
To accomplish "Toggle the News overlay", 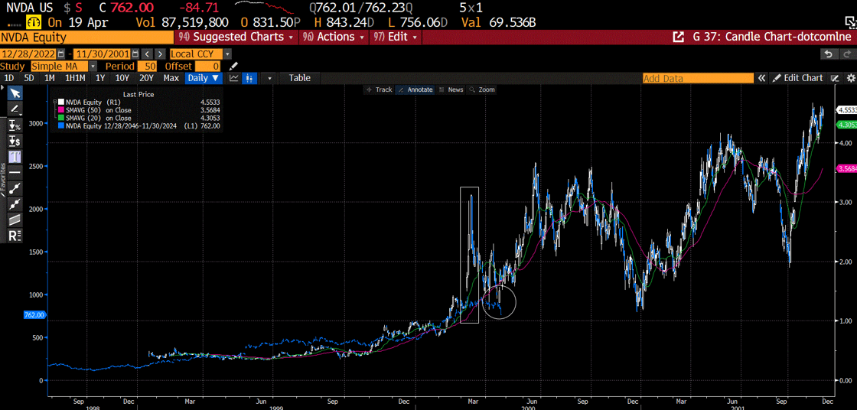I will (451, 89).
